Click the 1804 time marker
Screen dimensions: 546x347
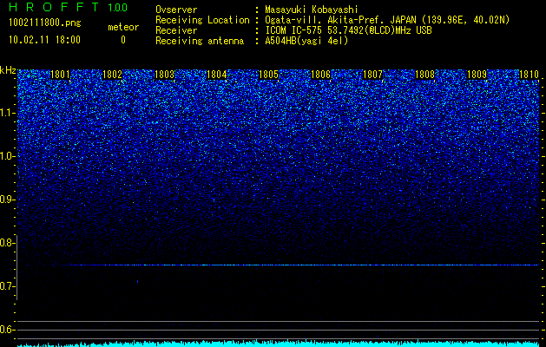tap(217, 75)
